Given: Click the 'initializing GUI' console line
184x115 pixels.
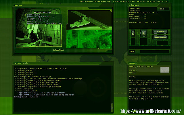Looking at the screenshot, I should [x=24, y=89].
